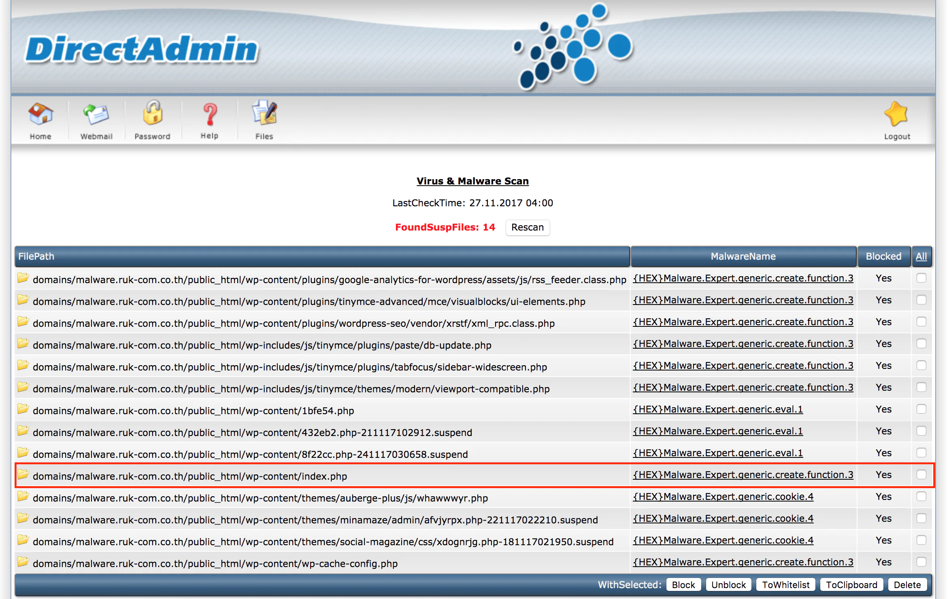Tick checkbox for rss_feeder.class.php

pyautogui.click(x=921, y=278)
